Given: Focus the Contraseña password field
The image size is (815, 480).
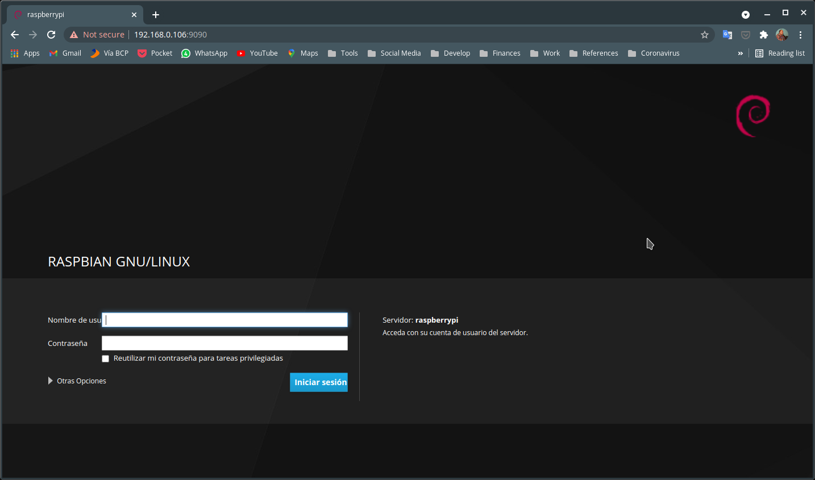Looking at the screenshot, I should click(224, 343).
